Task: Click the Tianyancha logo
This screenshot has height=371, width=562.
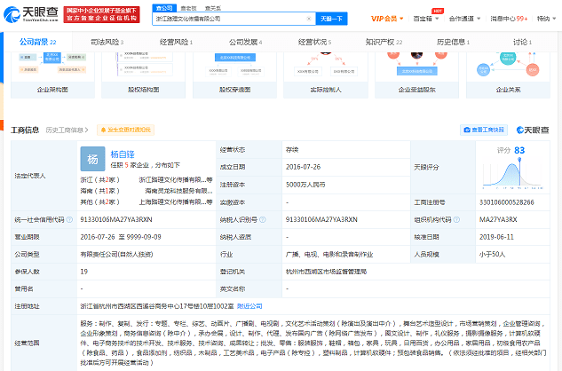Action: [31, 14]
